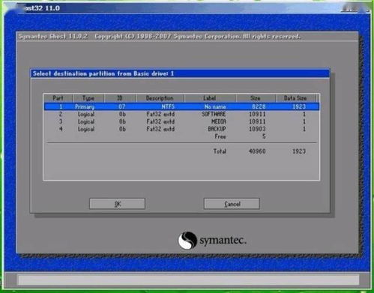374x293 pixels.
Task: Select partition 1 Primary NTFS row
Action: [x=181, y=106]
